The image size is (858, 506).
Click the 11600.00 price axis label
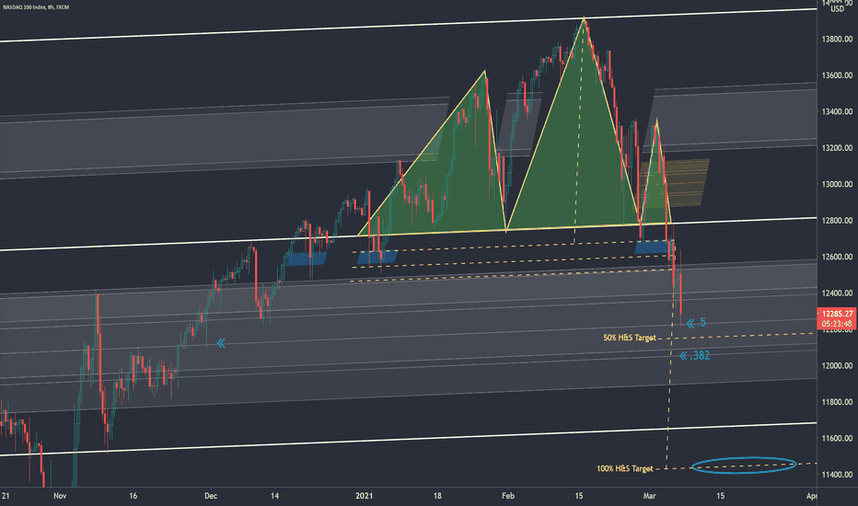click(x=837, y=438)
